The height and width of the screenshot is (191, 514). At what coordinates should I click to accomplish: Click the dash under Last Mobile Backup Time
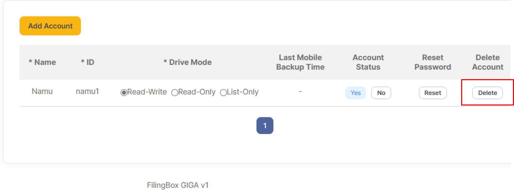click(x=300, y=92)
